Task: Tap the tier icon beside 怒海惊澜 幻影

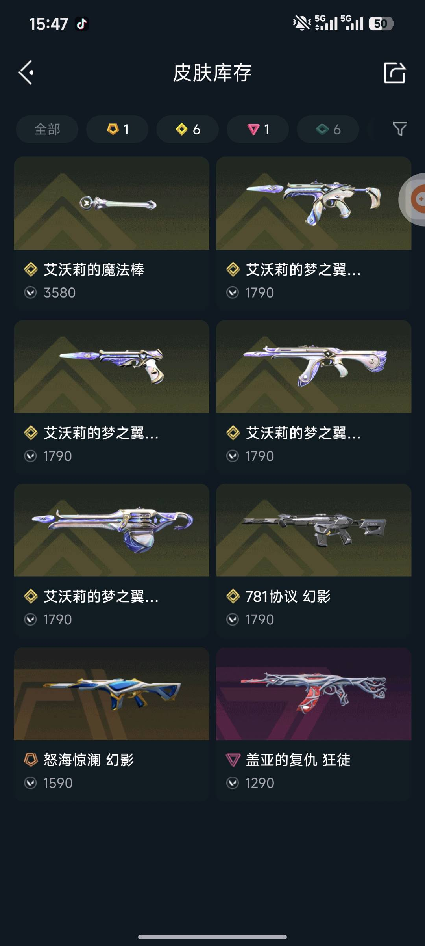Action: [x=31, y=760]
